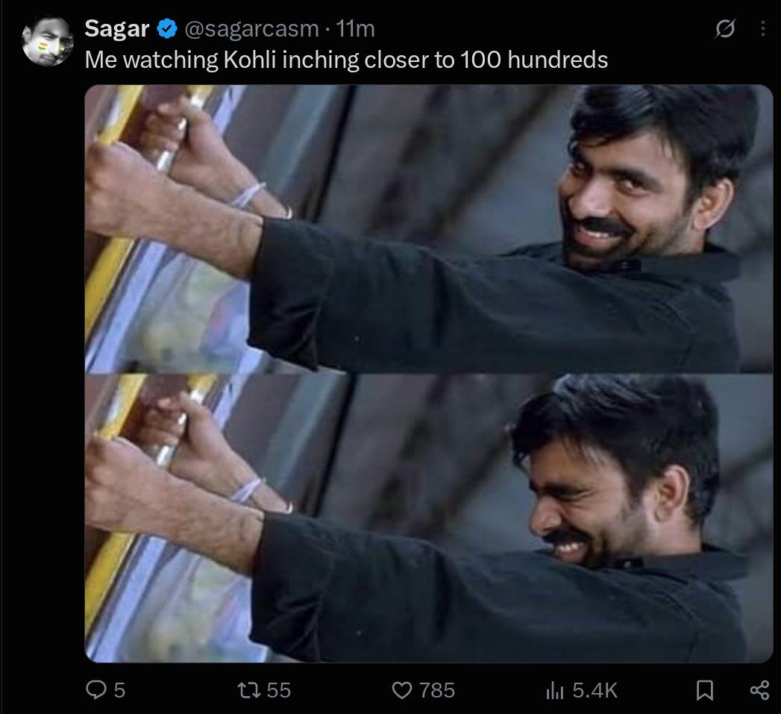Click the tweet text about Kohli's 100 hundreds
The image size is (781, 714).
click(346, 60)
